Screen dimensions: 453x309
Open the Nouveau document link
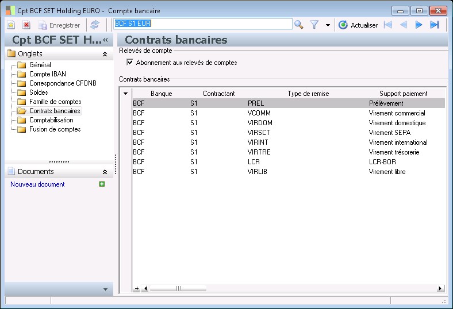[x=37, y=184]
